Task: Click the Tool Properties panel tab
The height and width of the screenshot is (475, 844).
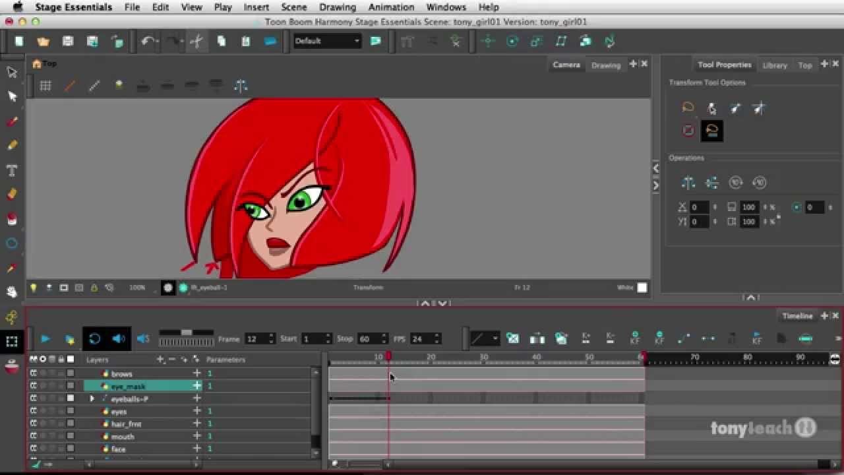Action: pyautogui.click(x=724, y=65)
